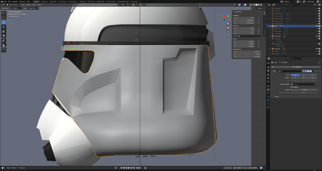This screenshot has height=171, width=322.
Task: Activate the Rotate tool
Action: 4,27
